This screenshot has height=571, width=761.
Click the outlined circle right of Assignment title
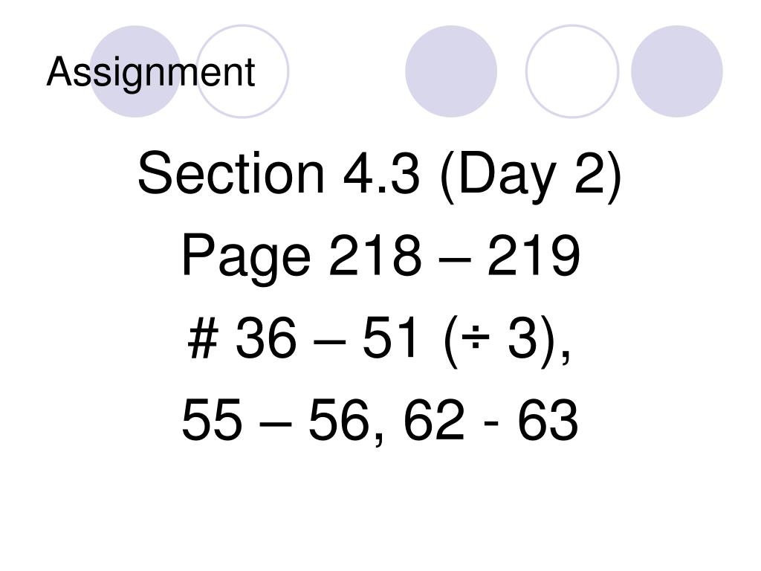click(242, 71)
